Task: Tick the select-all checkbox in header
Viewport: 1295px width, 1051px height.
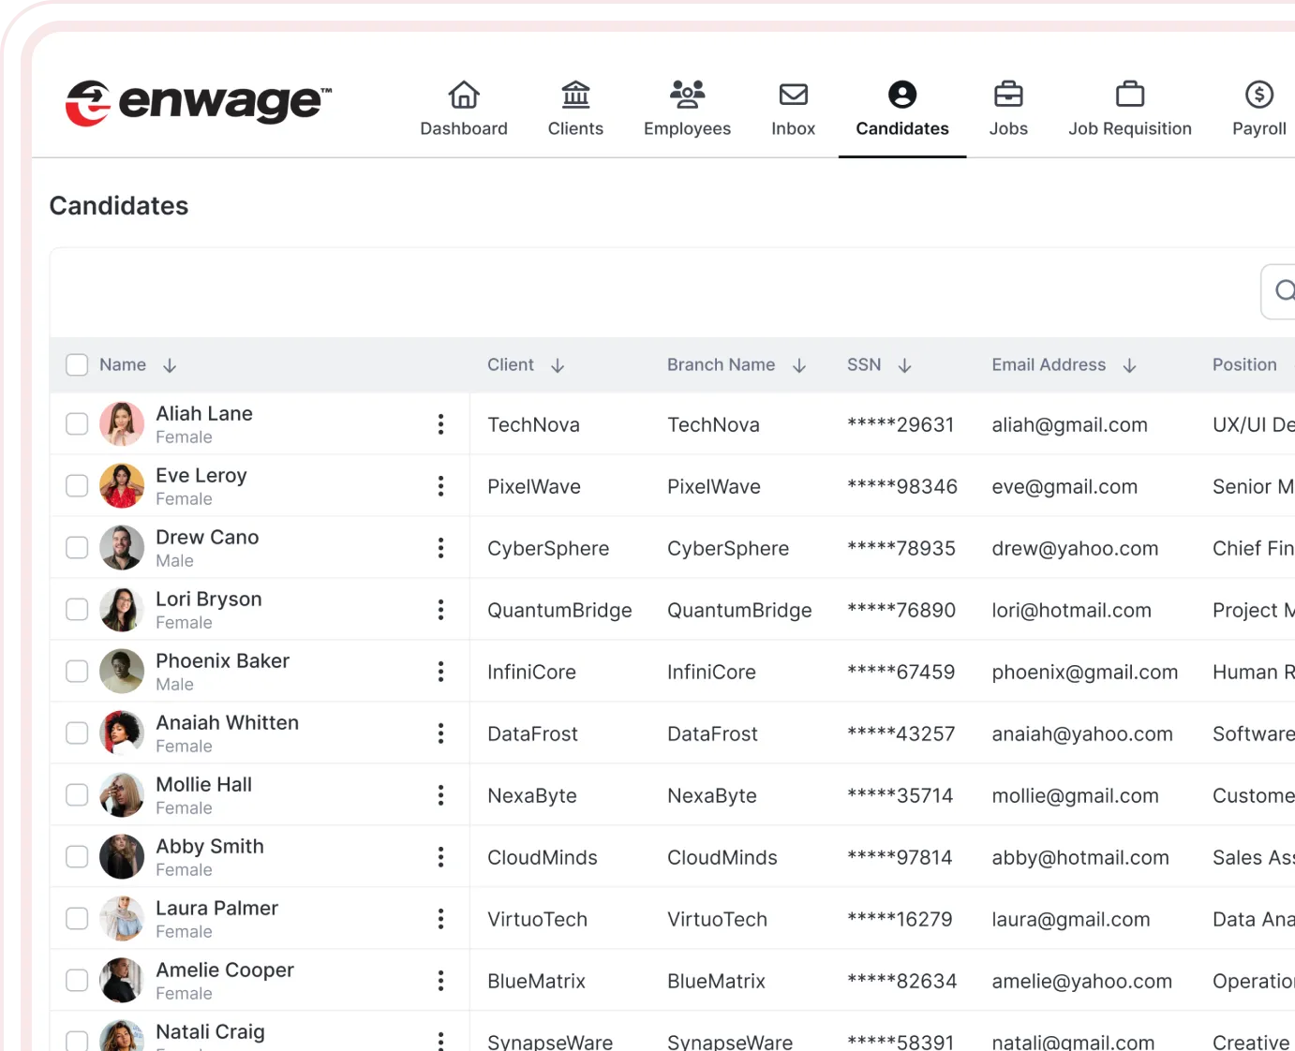Action: coord(77,365)
